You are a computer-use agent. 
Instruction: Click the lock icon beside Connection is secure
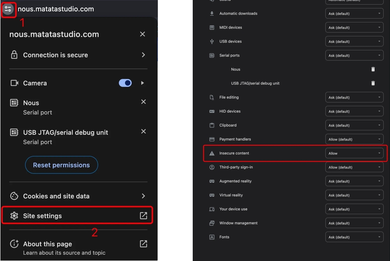[14, 55]
